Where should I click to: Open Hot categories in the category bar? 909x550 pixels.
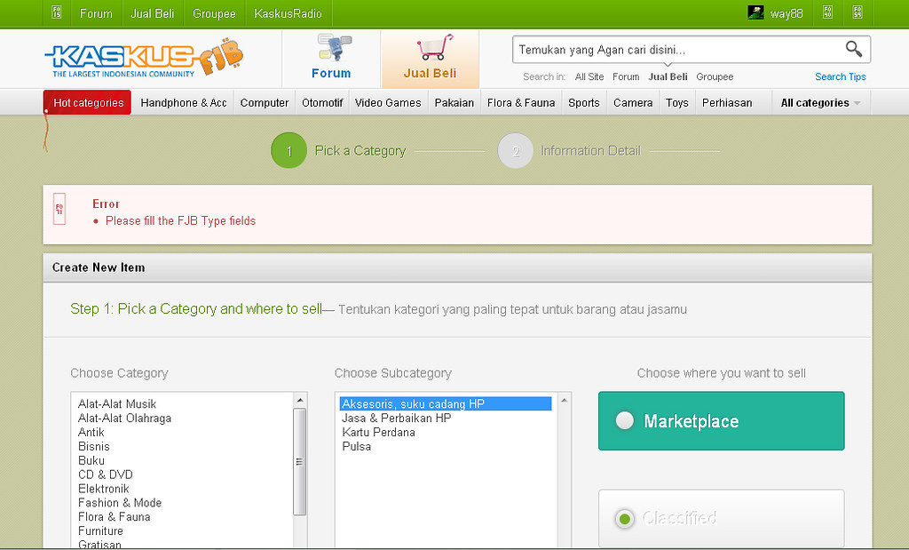pyautogui.click(x=88, y=103)
